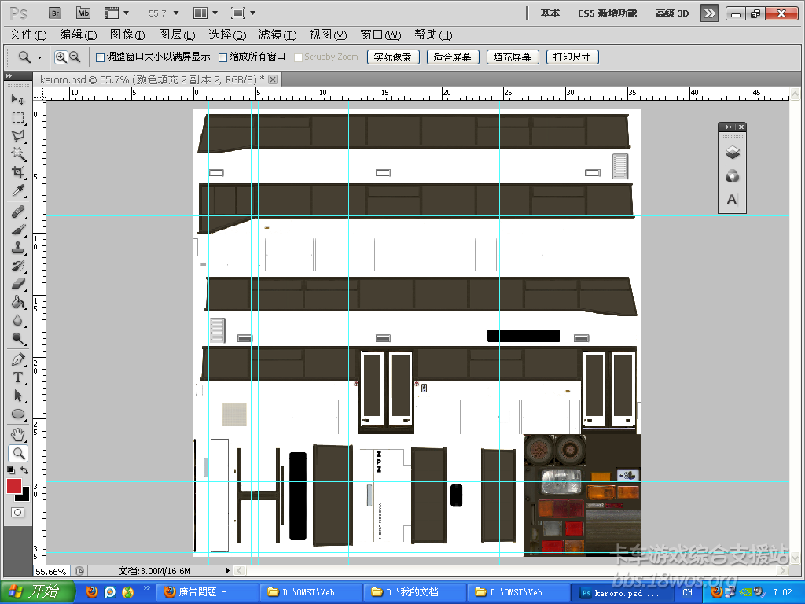Activate the Horizontal Type tool
The height and width of the screenshot is (604, 805).
(x=17, y=377)
